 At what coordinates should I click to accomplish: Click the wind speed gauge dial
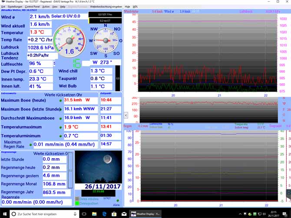click(x=70, y=41)
